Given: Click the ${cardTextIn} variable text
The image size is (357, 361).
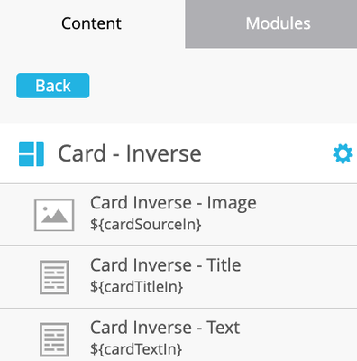Looking at the screenshot, I should coord(136,349).
